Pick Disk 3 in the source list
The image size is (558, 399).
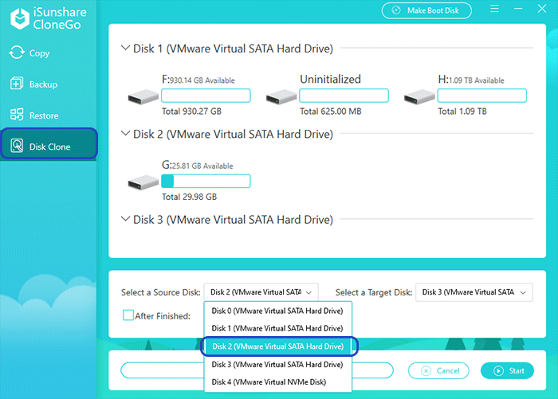coord(277,364)
